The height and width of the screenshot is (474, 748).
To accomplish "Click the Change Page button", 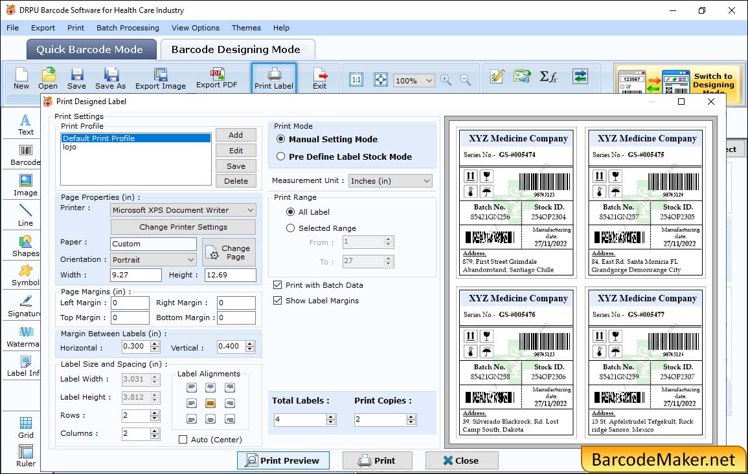I will click(x=229, y=252).
